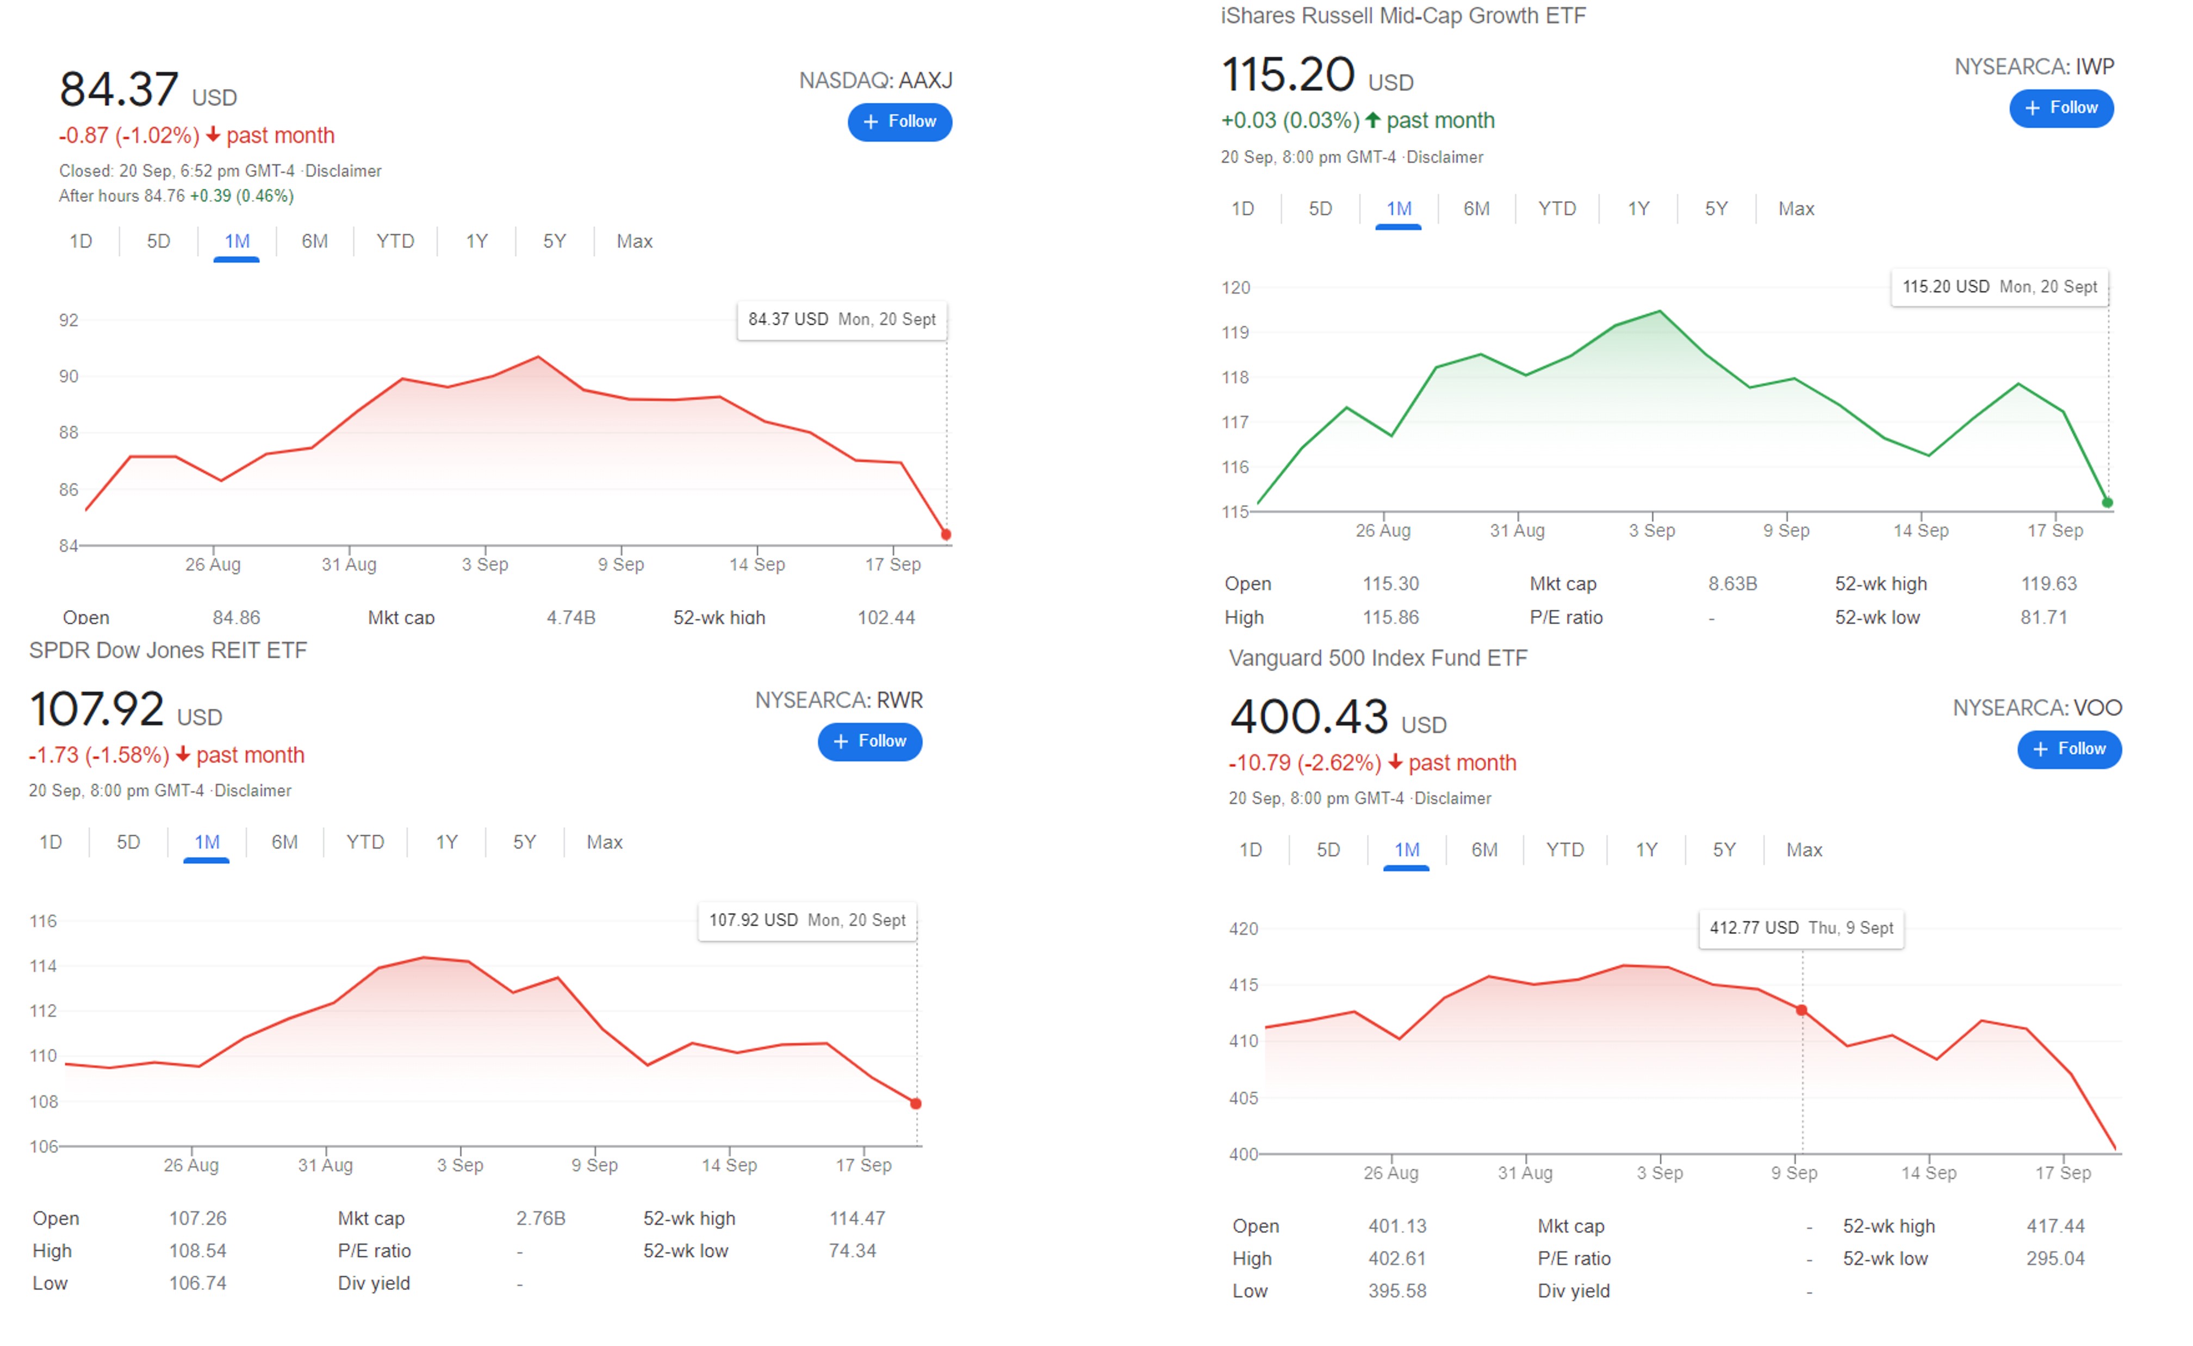
Task: Click green endpoint dot on the IWP chart
Action: 2107,503
